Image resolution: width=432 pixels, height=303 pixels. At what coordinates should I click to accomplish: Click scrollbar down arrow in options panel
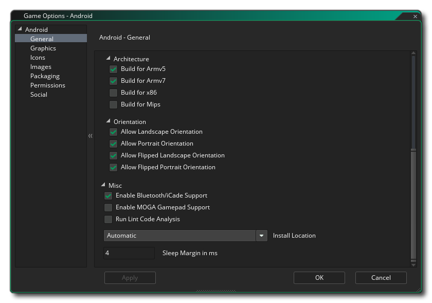click(413, 264)
